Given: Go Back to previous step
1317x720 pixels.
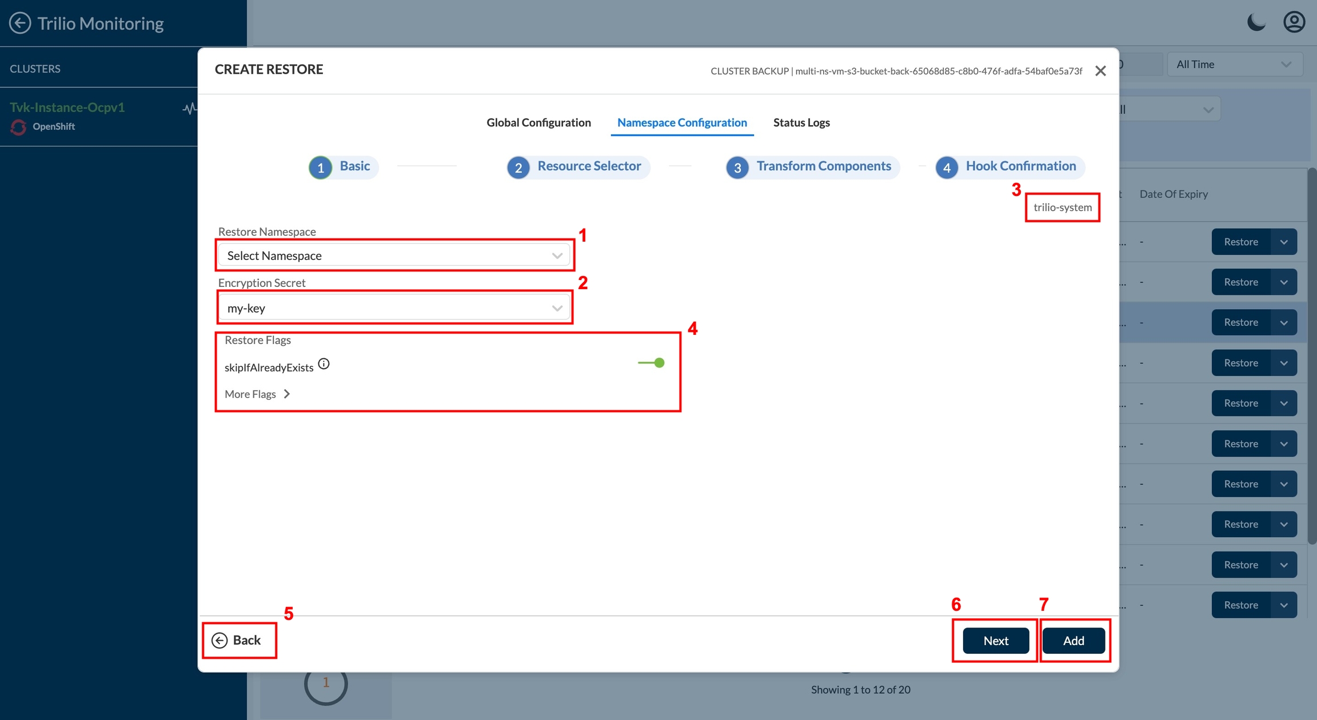Looking at the screenshot, I should click(237, 640).
